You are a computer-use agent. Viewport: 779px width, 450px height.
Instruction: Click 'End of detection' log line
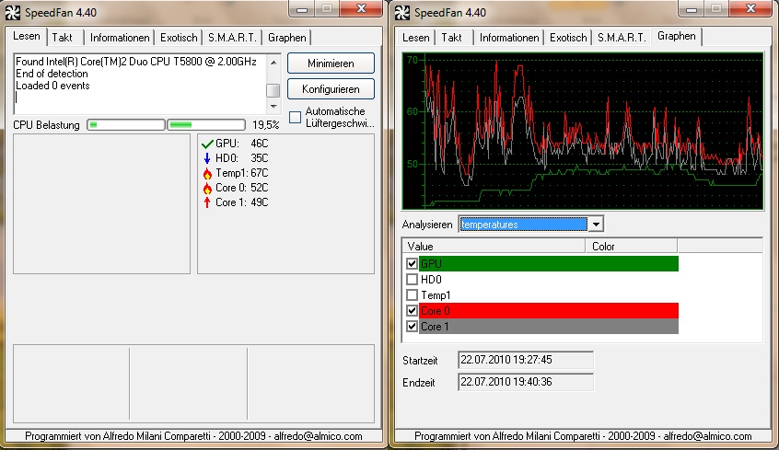tap(52, 74)
